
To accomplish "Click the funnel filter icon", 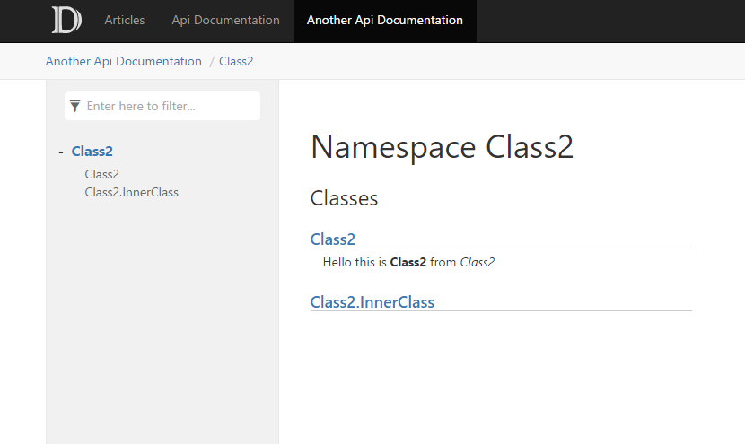I will pyautogui.click(x=75, y=106).
